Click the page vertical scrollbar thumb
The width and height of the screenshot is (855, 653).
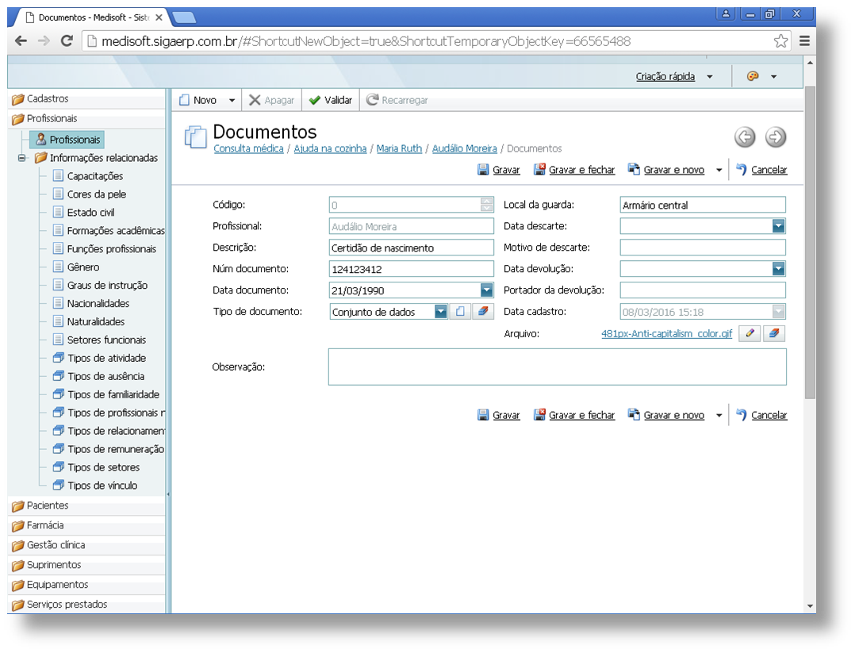[810, 243]
